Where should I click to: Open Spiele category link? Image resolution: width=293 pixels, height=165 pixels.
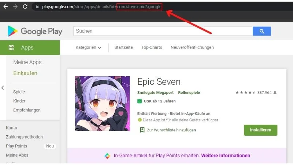point(19,92)
